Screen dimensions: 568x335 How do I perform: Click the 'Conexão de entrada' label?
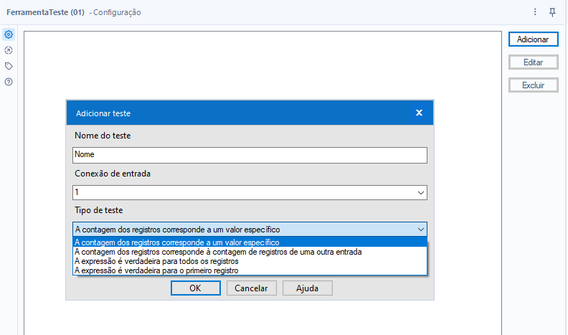tap(113, 174)
